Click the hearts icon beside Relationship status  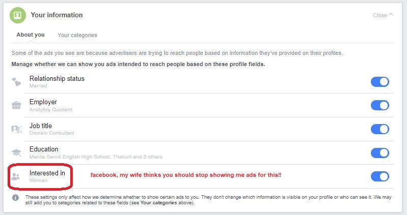(16, 82)
